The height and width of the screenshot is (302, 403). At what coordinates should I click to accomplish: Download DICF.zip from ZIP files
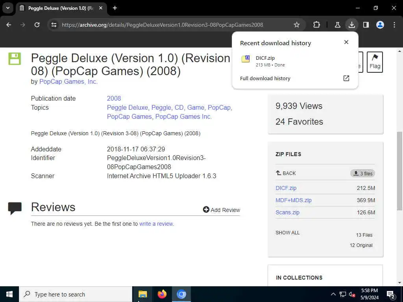[x=286, y=188]
